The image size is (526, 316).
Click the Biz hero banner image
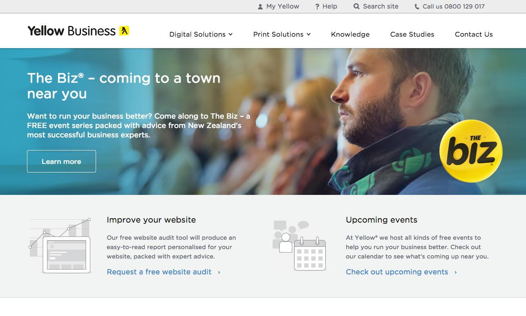click(x=263, y=122)
